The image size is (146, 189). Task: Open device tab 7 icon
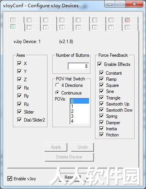111,27
